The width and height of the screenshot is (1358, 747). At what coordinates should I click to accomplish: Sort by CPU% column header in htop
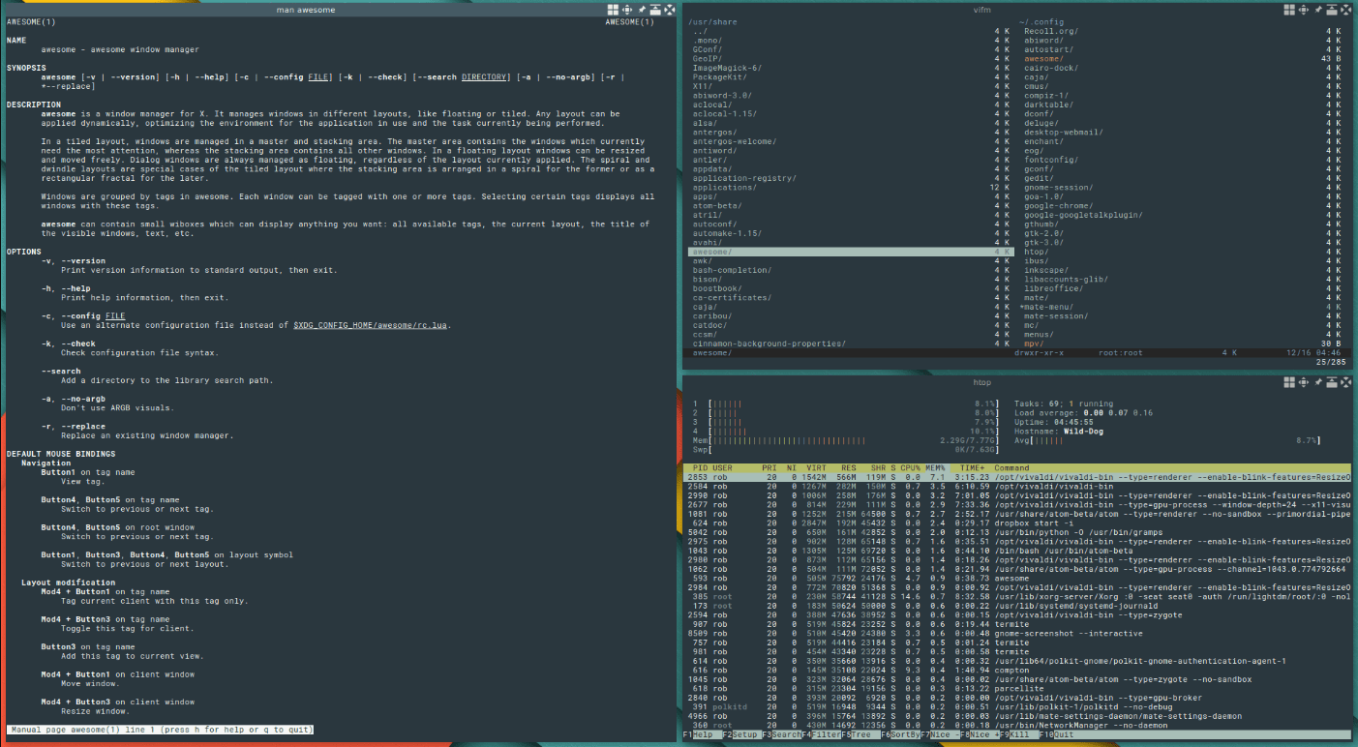[911, 468]
